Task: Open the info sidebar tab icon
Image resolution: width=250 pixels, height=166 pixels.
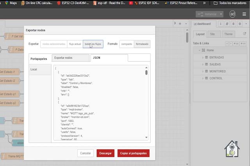Action: (x=221, y=24)
